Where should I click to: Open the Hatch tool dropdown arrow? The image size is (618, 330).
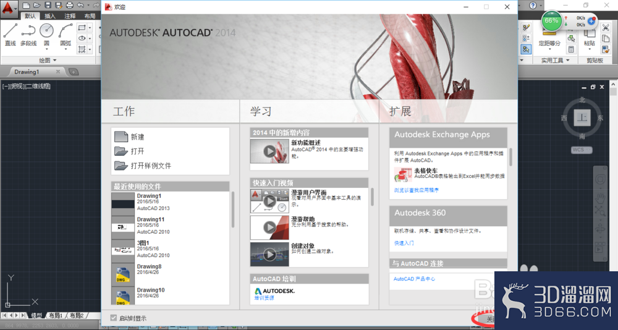pyautogui.click(x=90, y=49)
